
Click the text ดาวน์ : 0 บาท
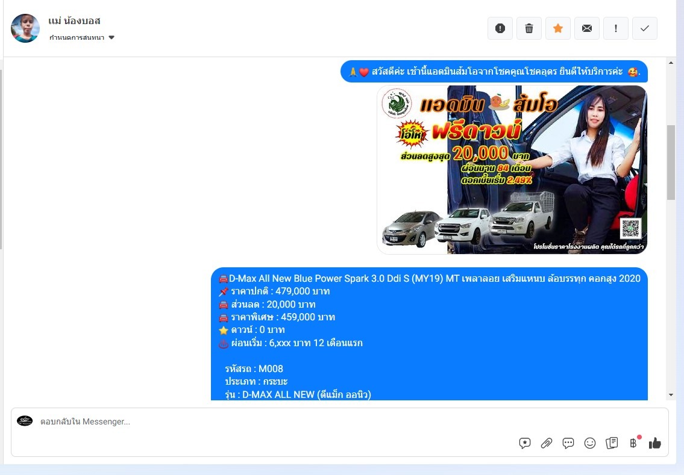tap(257, 330)
